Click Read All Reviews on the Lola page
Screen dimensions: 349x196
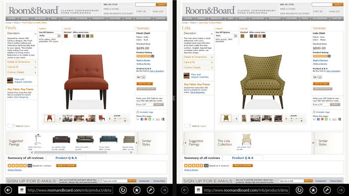(242, 166)
